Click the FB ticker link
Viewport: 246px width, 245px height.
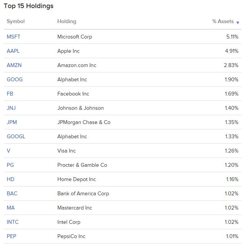pos(10,94)
